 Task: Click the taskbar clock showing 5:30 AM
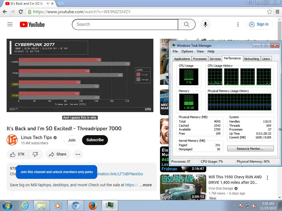[x=268, y=206]
